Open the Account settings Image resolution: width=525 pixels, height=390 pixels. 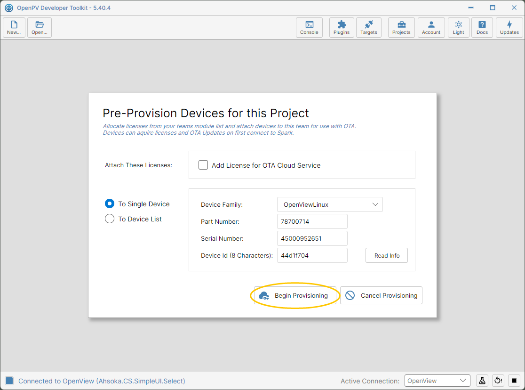(x=431, y=27)
